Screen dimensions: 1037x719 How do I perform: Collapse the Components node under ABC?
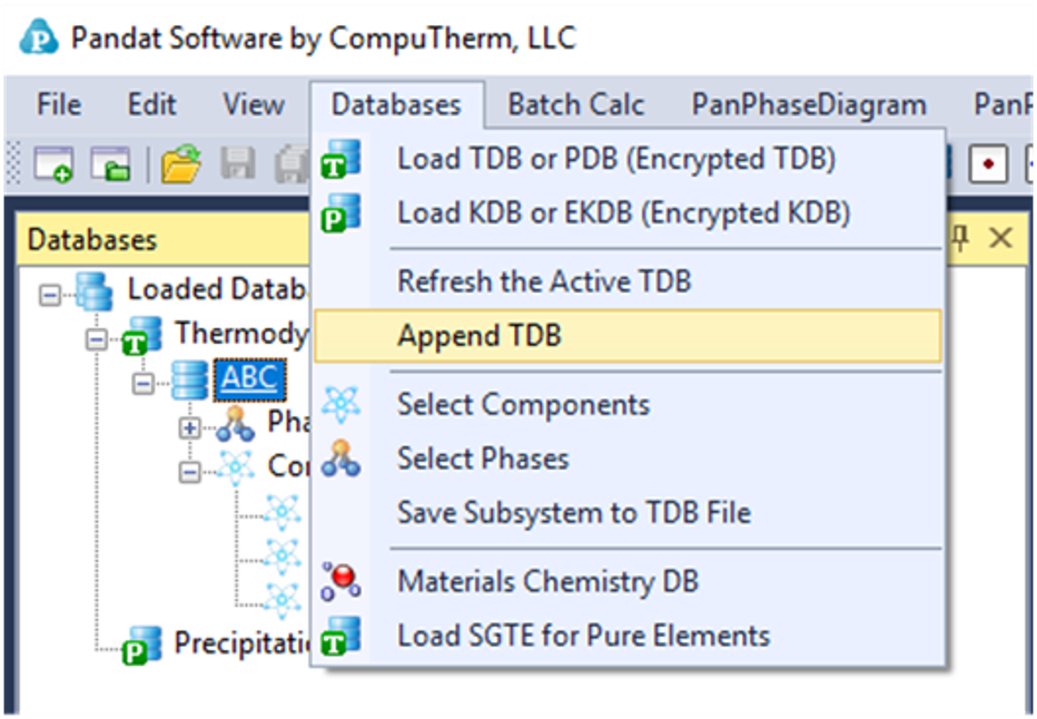(x=189, y=472)
